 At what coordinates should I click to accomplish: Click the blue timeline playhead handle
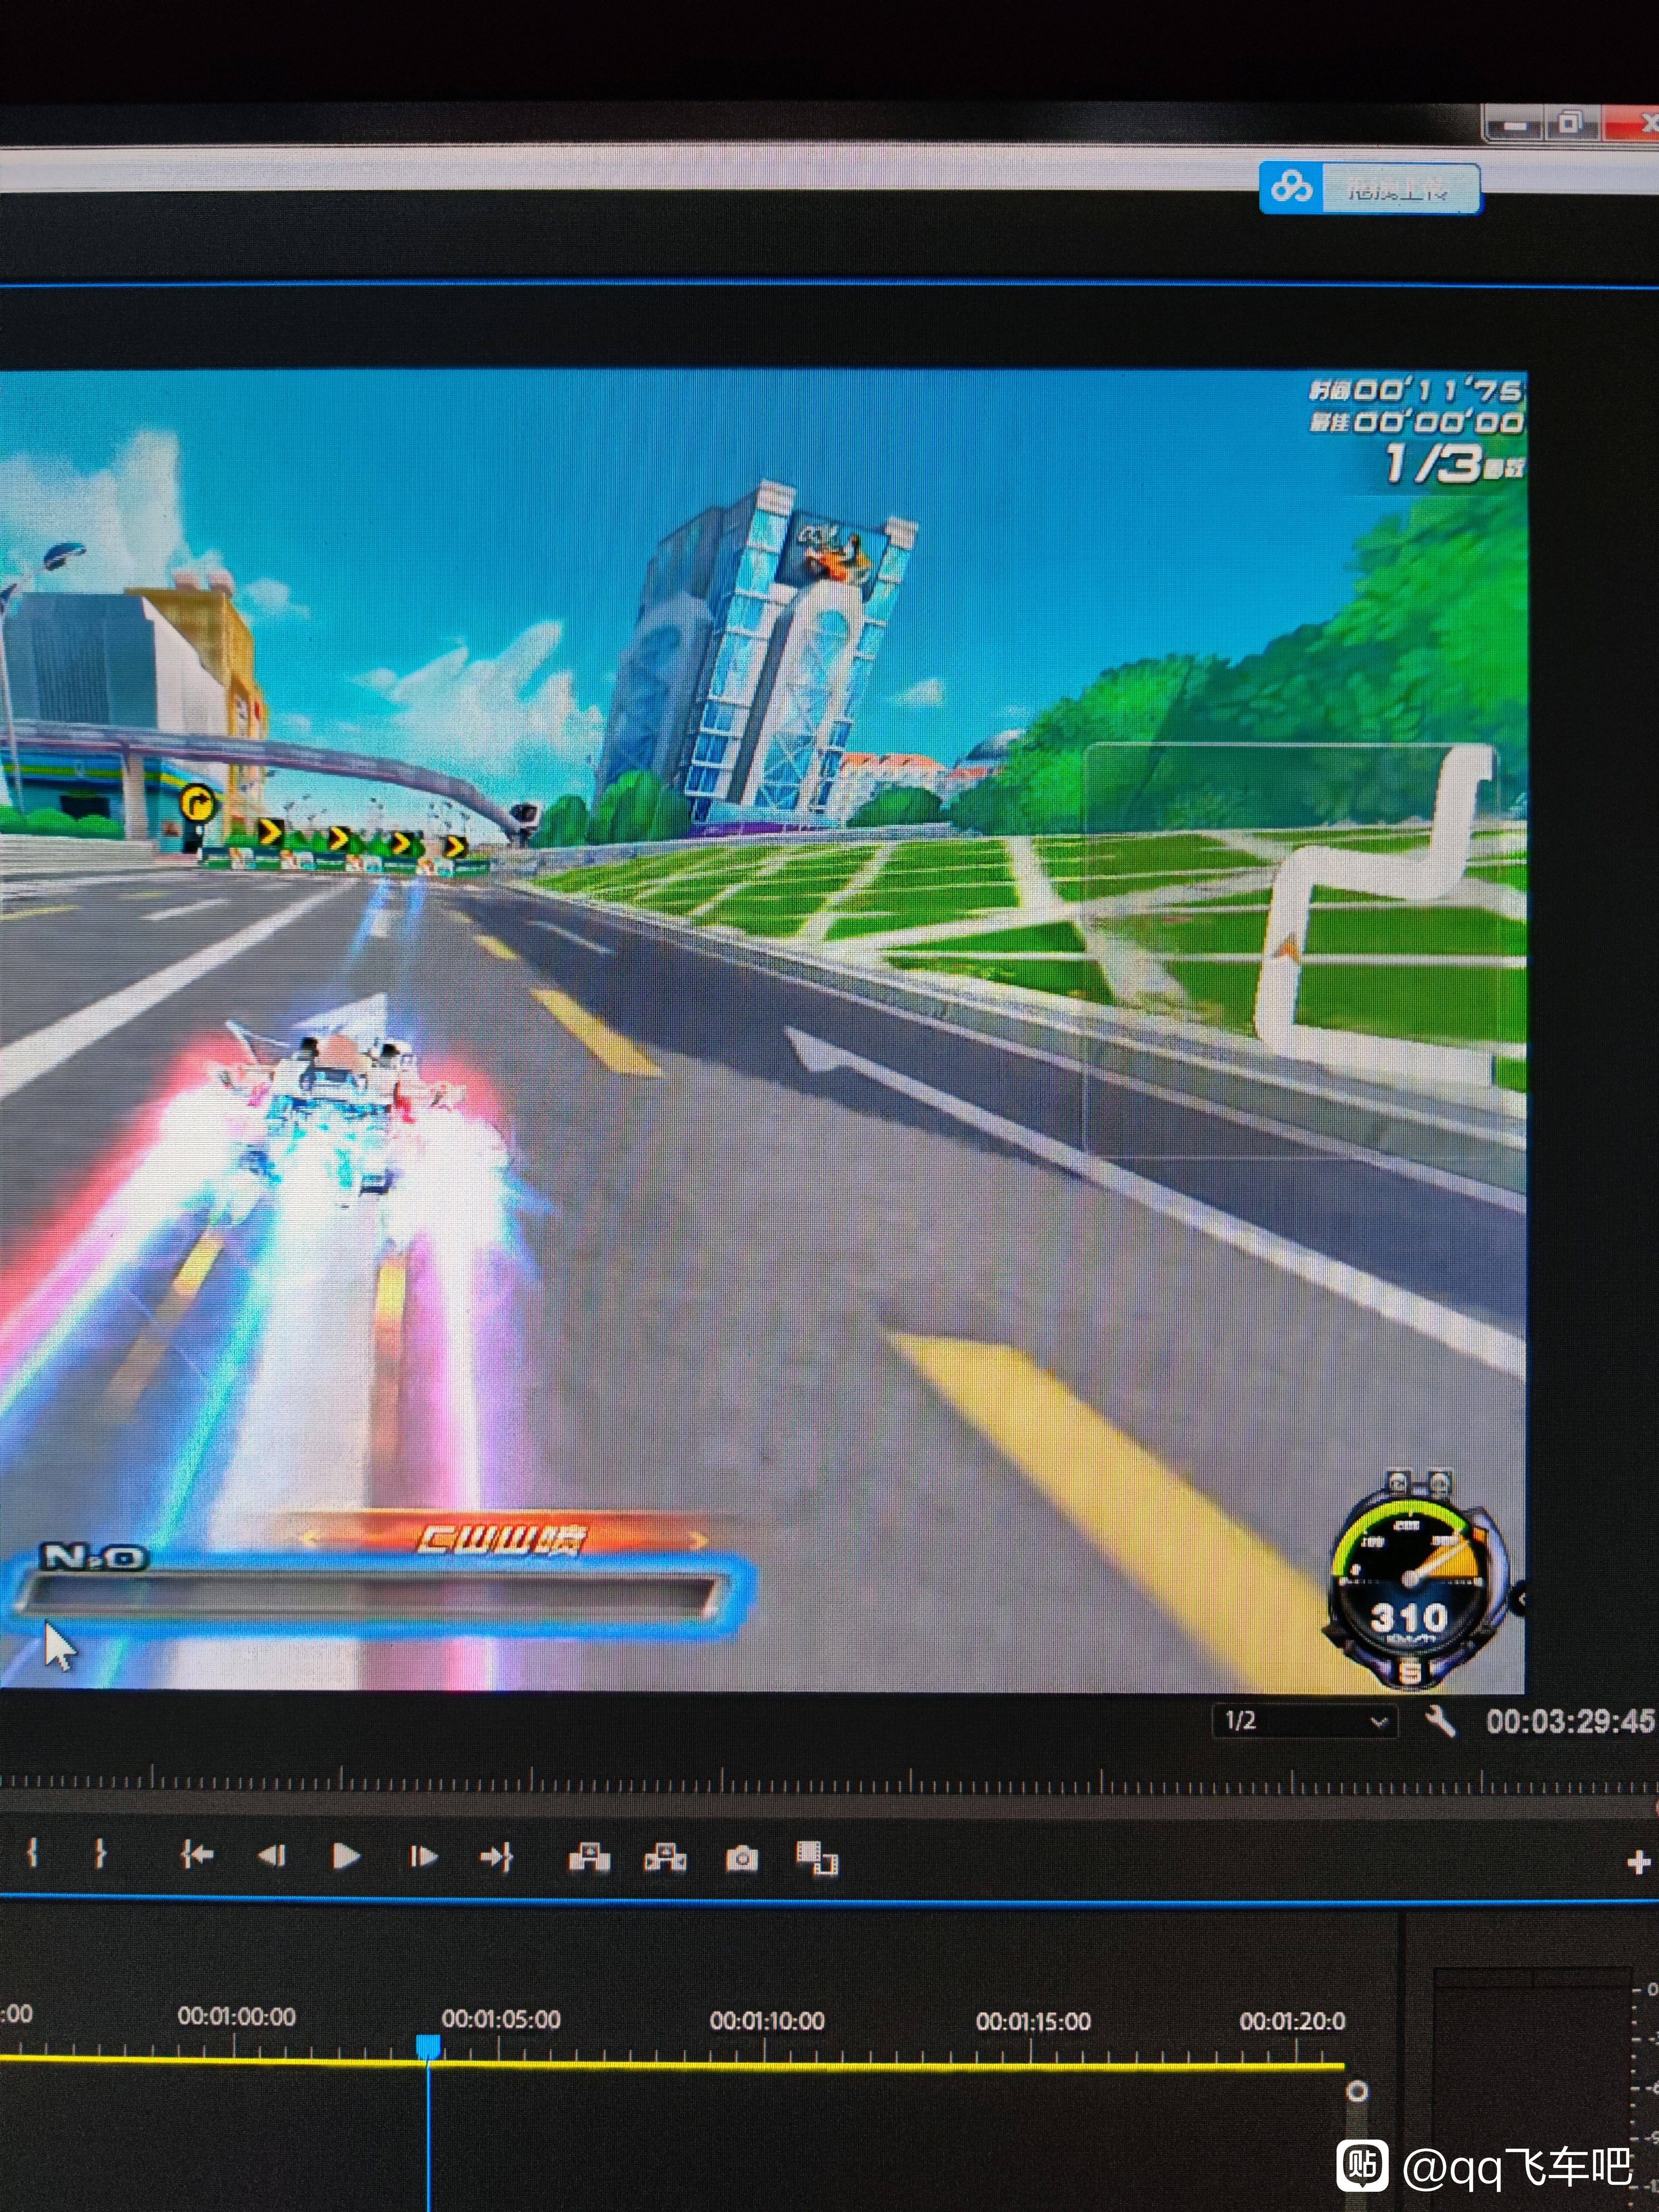[428, 2046]
